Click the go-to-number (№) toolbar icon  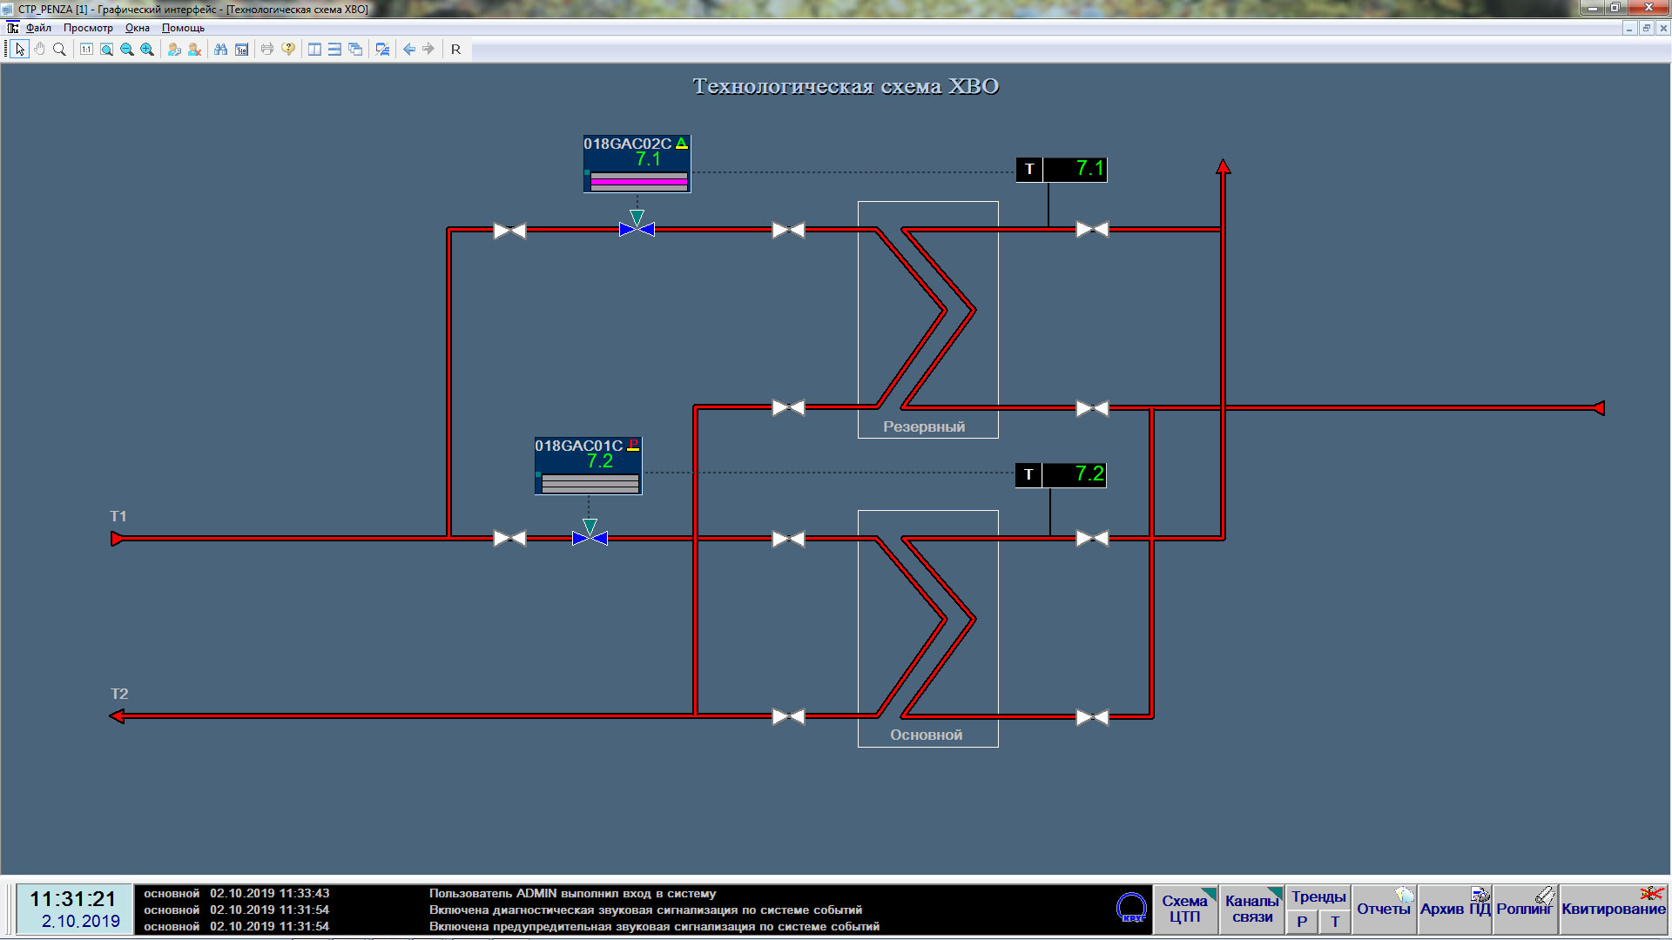point(241,50)
